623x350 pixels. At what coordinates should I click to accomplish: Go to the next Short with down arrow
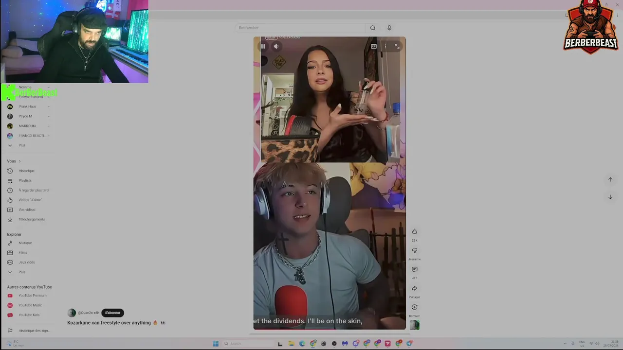(610, 197)
